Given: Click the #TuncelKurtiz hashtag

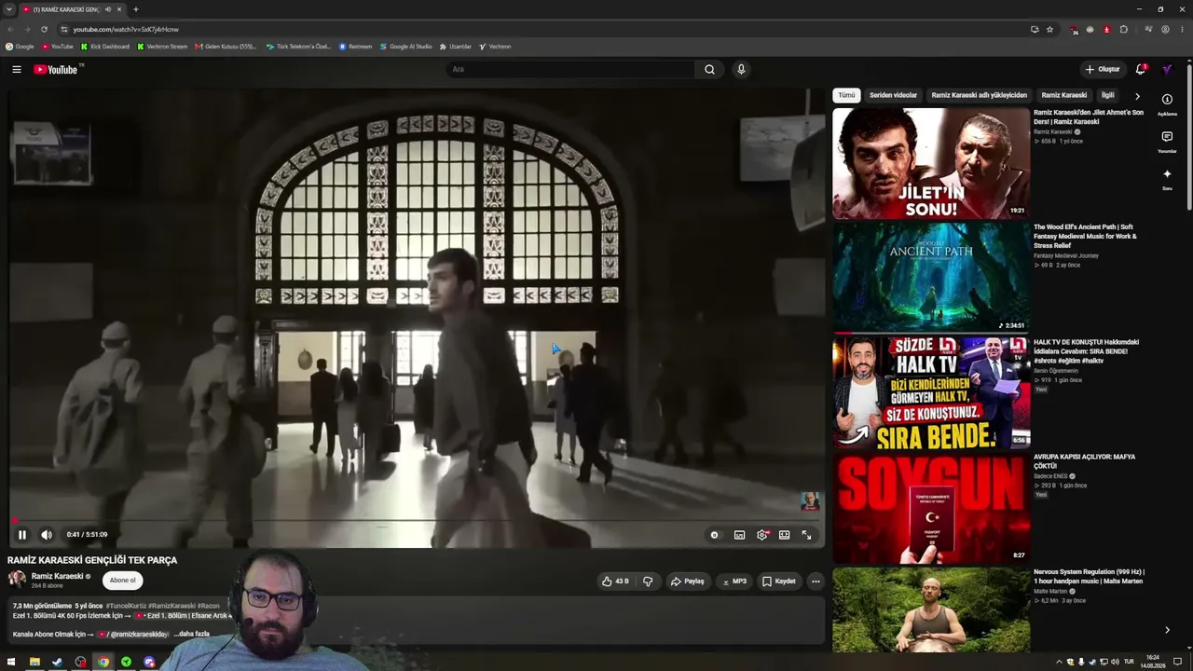Looking at the screenshot, I should coord(126,606).
